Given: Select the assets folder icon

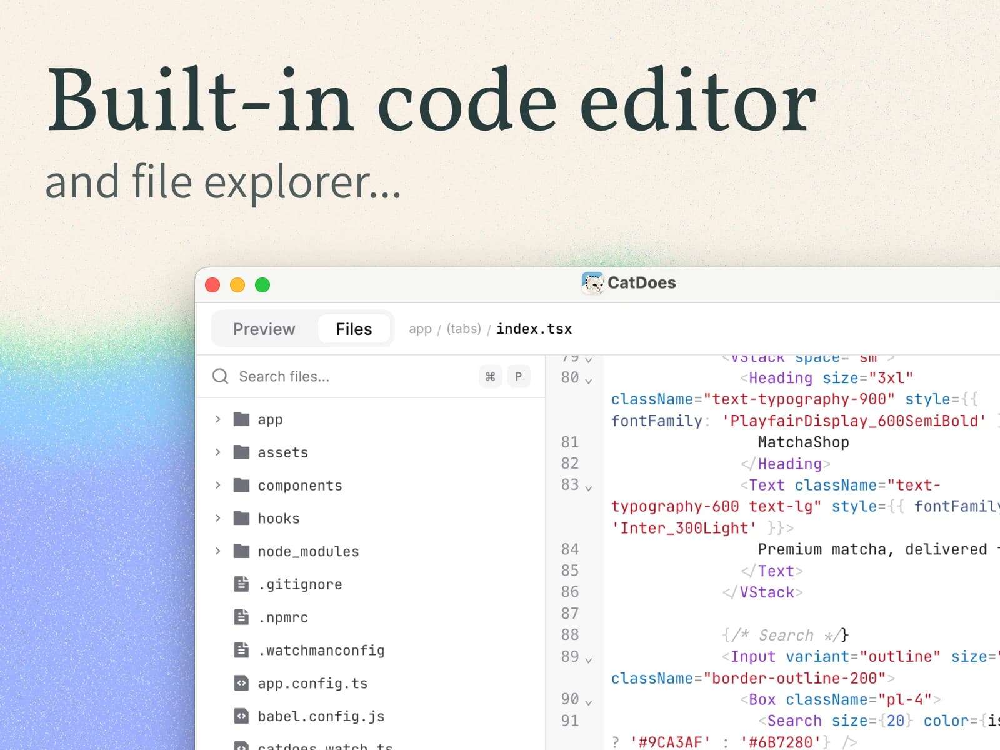Looking at the screenshot, I should [x=241, y=452].
